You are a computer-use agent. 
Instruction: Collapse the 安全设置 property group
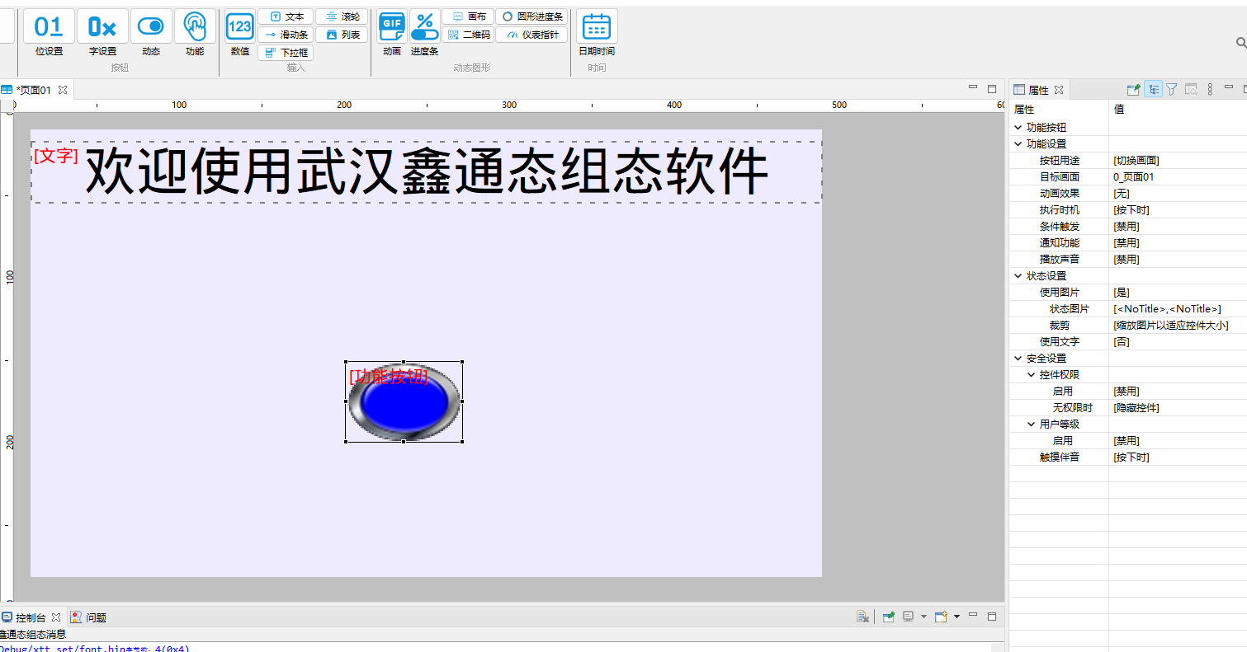[x=1018, y=359]
